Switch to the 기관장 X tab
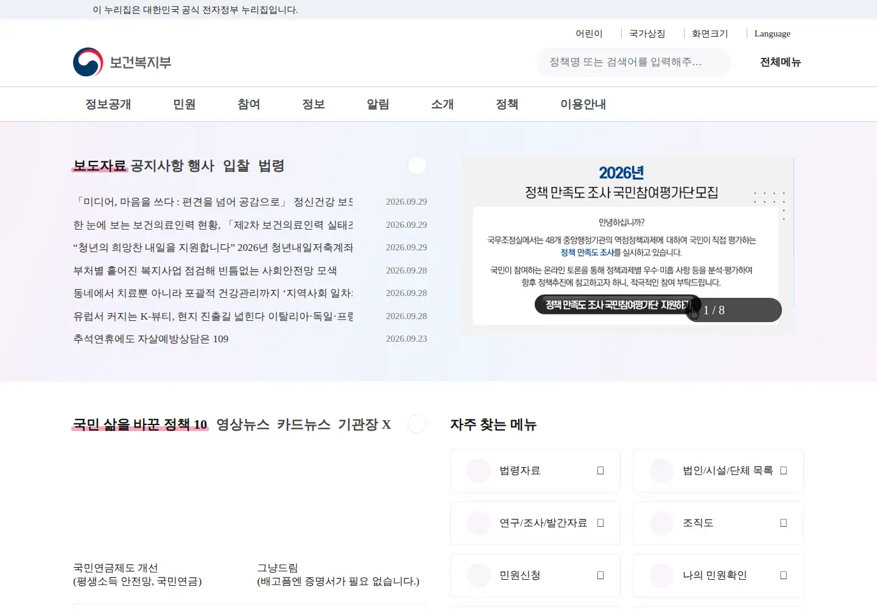The width and height of the screenshot is (877, 609). click(x=365, y=424)
